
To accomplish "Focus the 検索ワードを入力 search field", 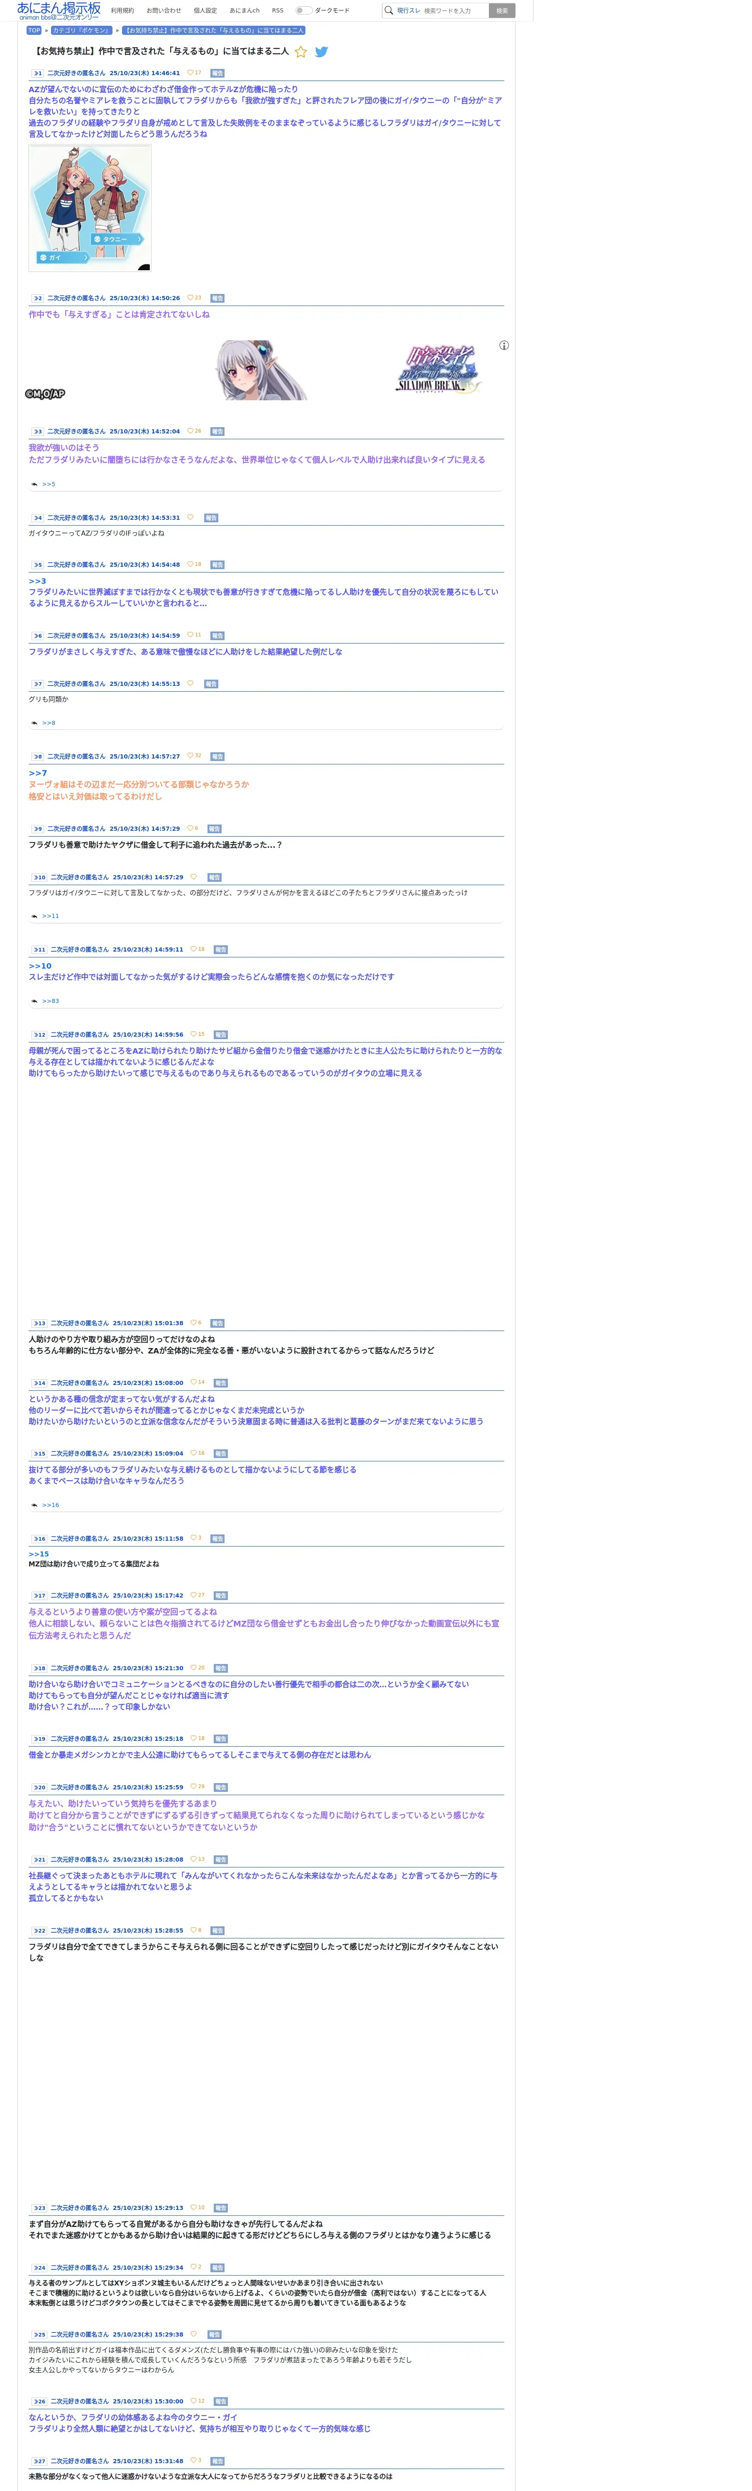I will pos(454,11).
